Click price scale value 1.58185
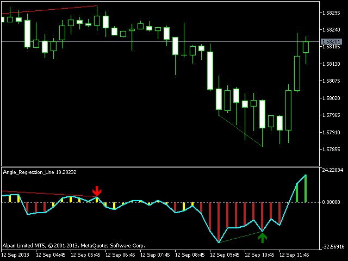Image resolution: width=348 pixels, height=261 pixels. coord(331,47)
